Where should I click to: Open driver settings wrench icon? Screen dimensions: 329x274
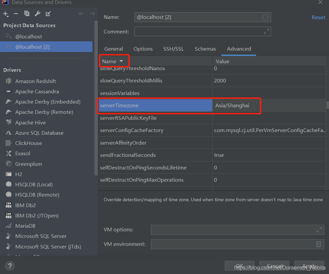(x=37, y=14)
